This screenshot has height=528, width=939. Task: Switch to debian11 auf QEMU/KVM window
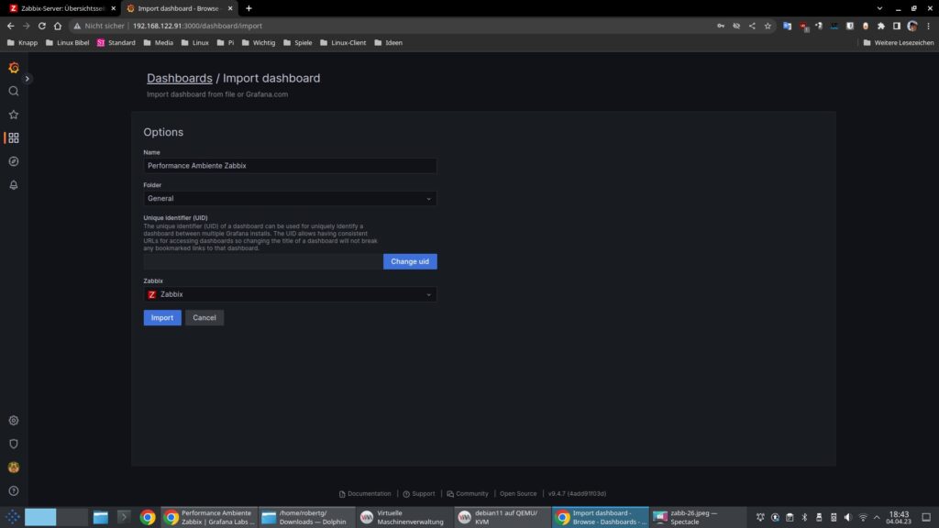point(503,517)
